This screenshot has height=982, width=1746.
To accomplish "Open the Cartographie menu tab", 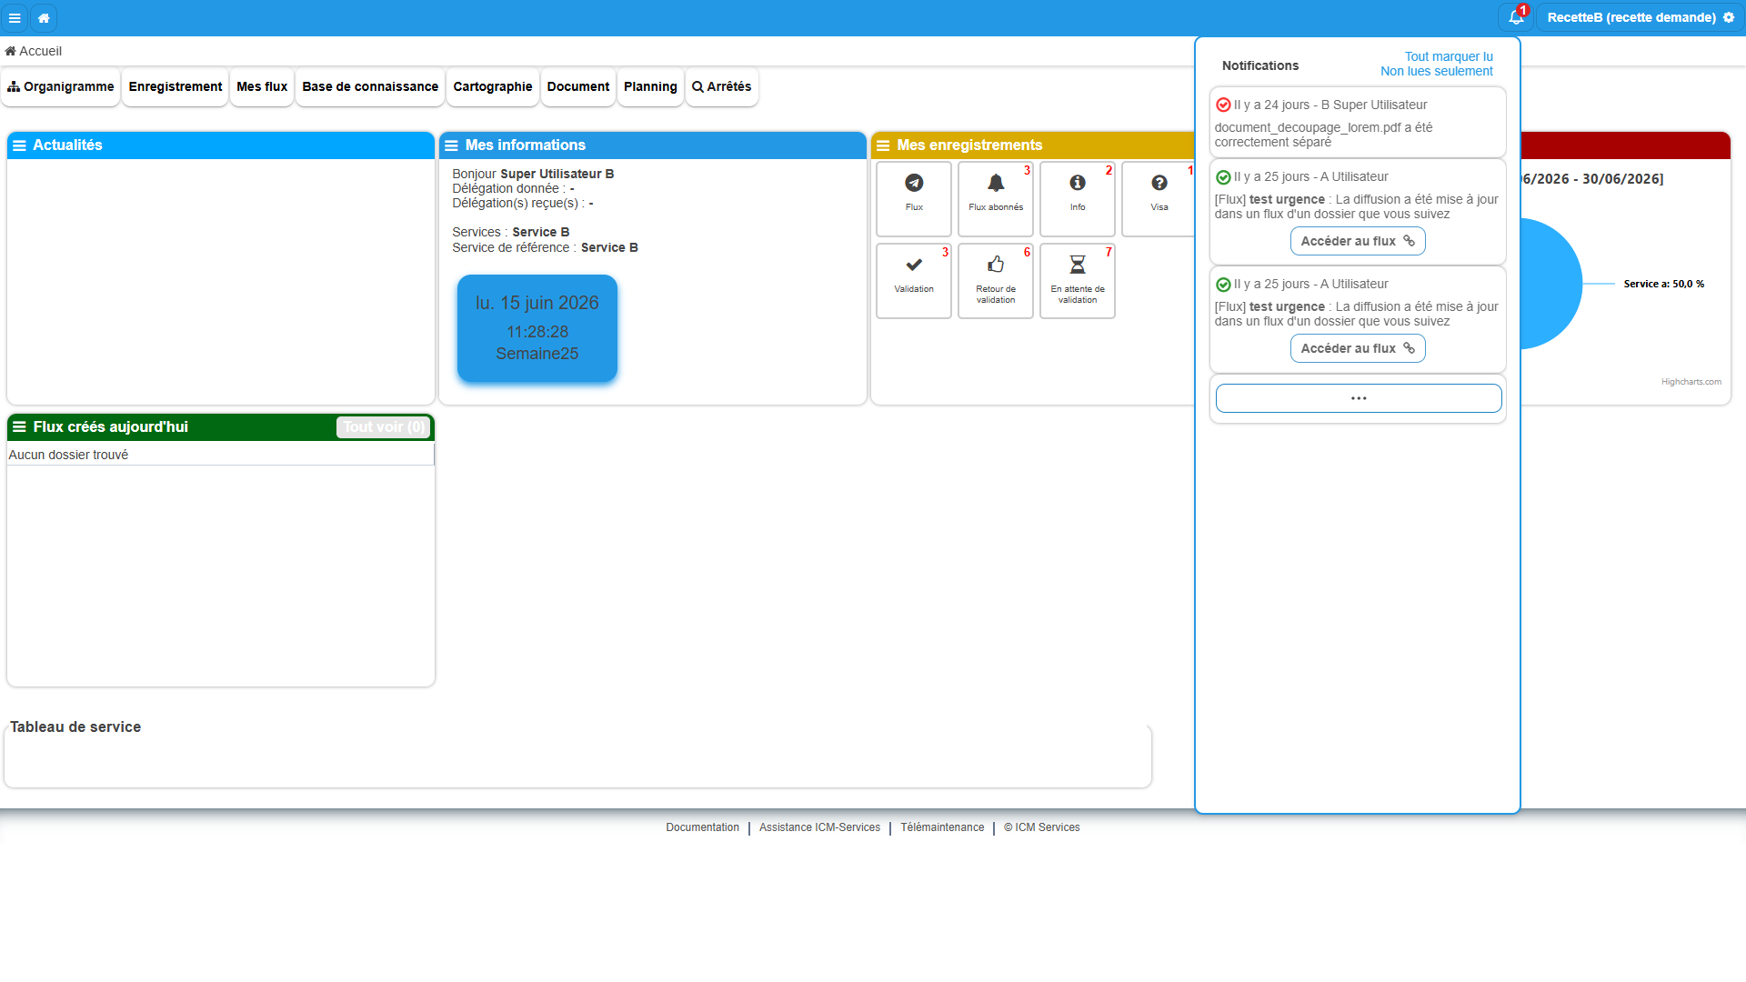I will (493, 86).
